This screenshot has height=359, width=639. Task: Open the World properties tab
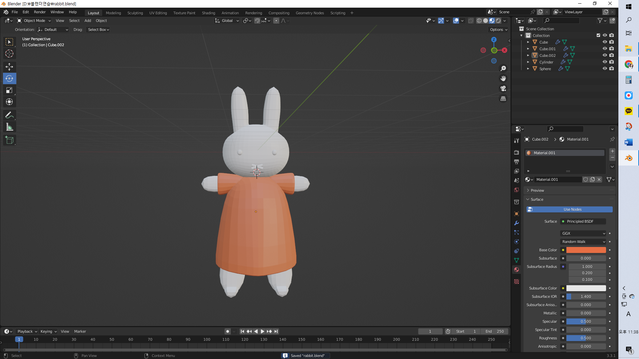(517, 190)
